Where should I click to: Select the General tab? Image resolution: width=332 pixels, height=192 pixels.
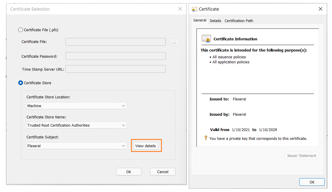click(200, 20)
